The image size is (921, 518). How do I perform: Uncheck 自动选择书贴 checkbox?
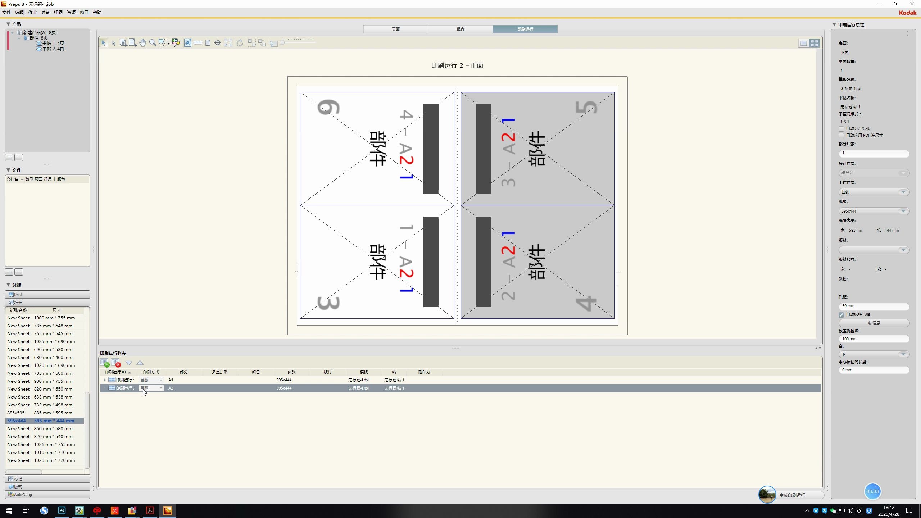pyautogui.click(x=841, y=315)
